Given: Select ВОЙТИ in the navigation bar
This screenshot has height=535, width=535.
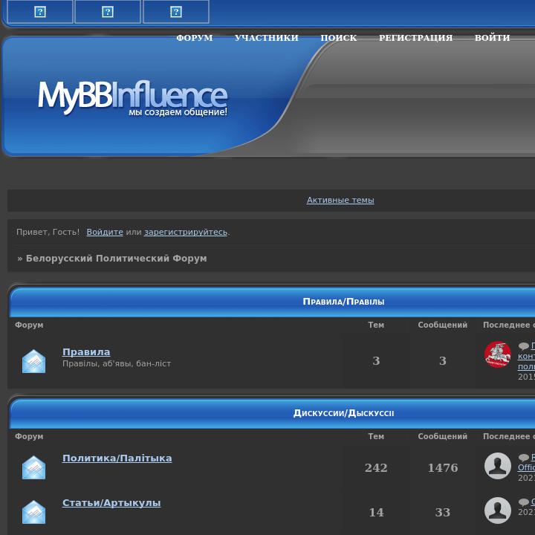Looking at the screenshot, I should coord(493,38).
